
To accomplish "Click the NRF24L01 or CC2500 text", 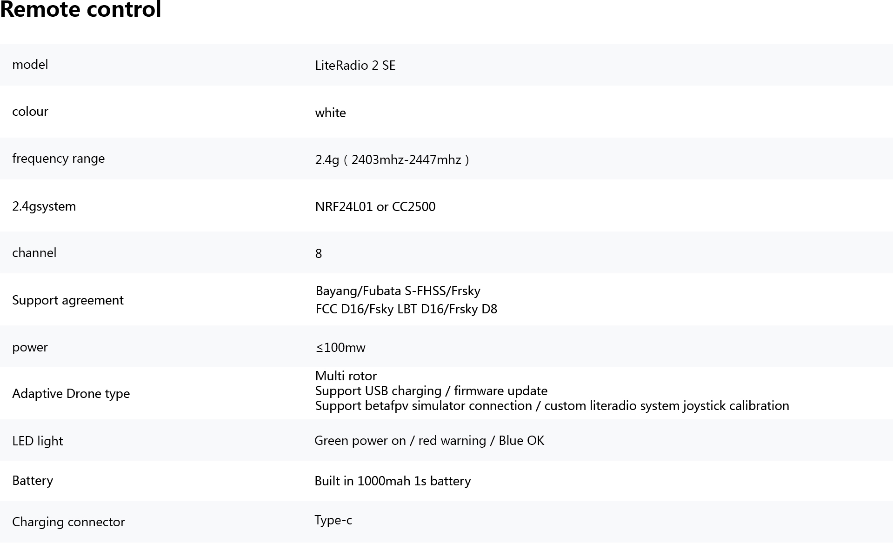I will click(375, 206).
